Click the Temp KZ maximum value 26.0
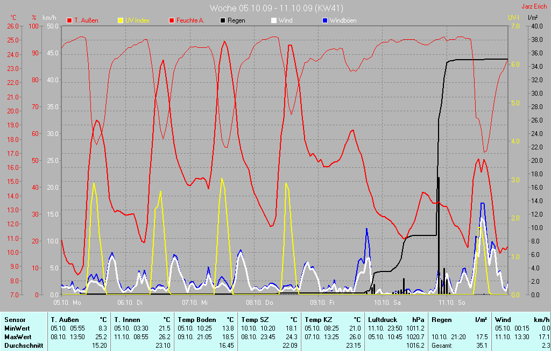This screenshot has width=551, height=351. tap(355, 336)
